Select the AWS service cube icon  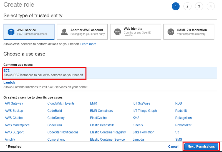pos(11,32)
